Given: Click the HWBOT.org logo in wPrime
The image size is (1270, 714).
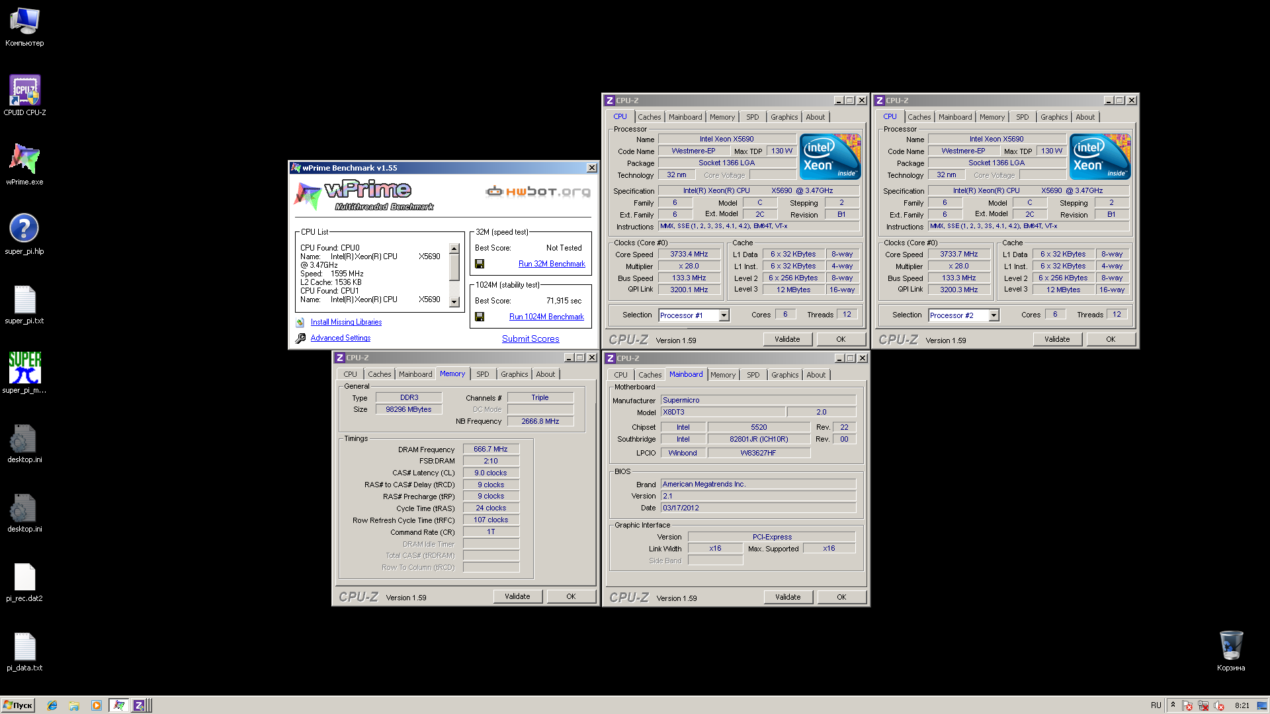Looking at the screenshot, I should point(538,192).
